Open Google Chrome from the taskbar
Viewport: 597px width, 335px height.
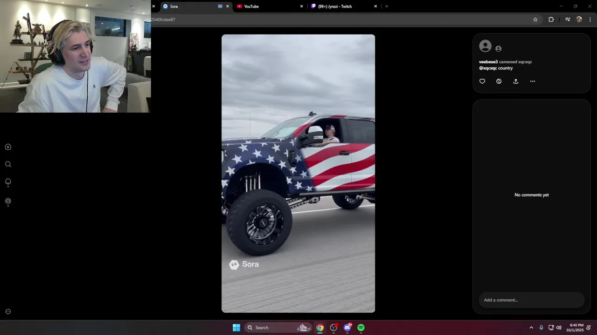tap(320, 328)
